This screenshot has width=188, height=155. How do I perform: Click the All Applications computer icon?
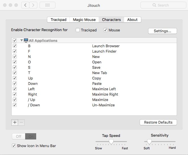click(x=26, y=40)
